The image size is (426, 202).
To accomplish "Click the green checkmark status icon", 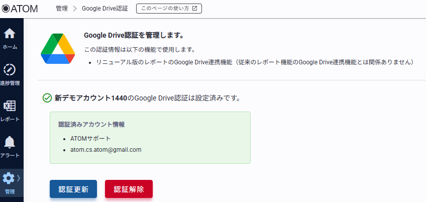I will 47,98.
